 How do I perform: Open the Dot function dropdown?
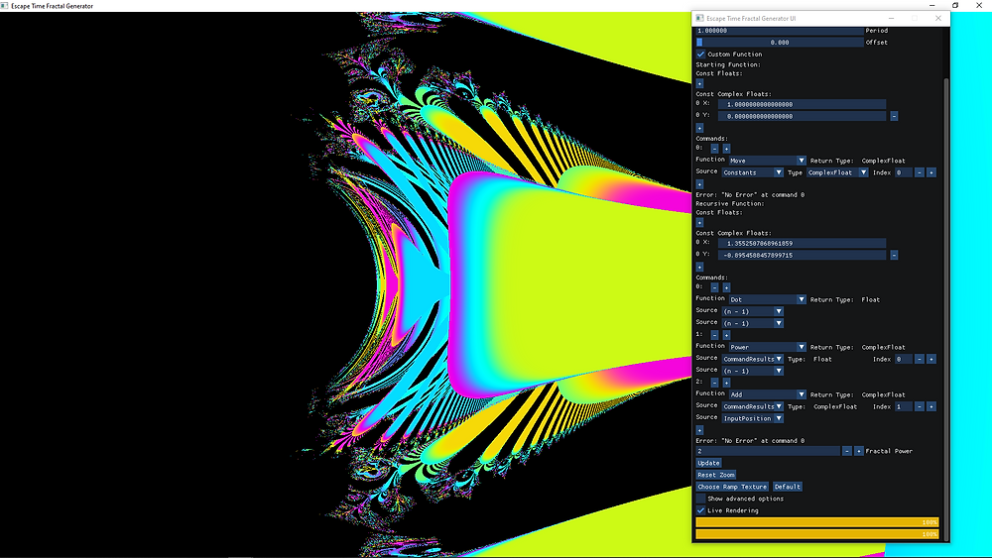(767, 299)
